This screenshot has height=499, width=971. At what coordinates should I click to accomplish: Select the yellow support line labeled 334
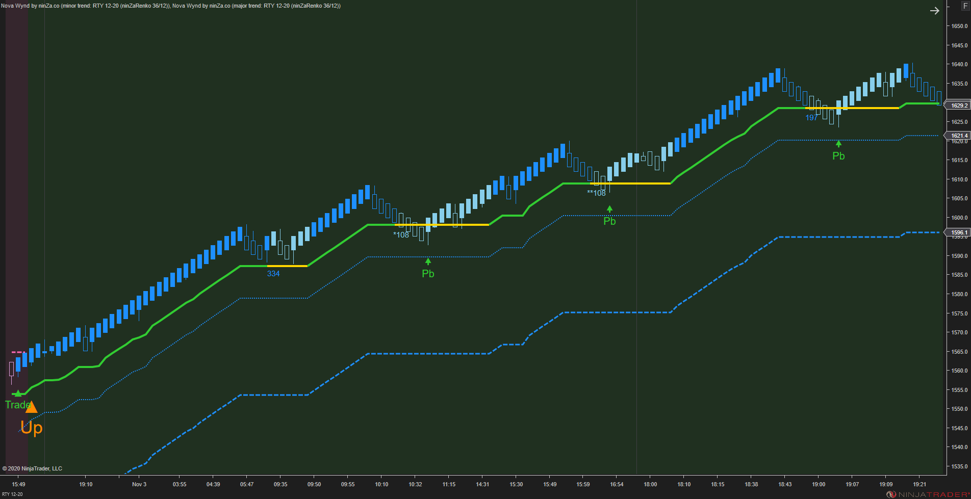point(288,265)
